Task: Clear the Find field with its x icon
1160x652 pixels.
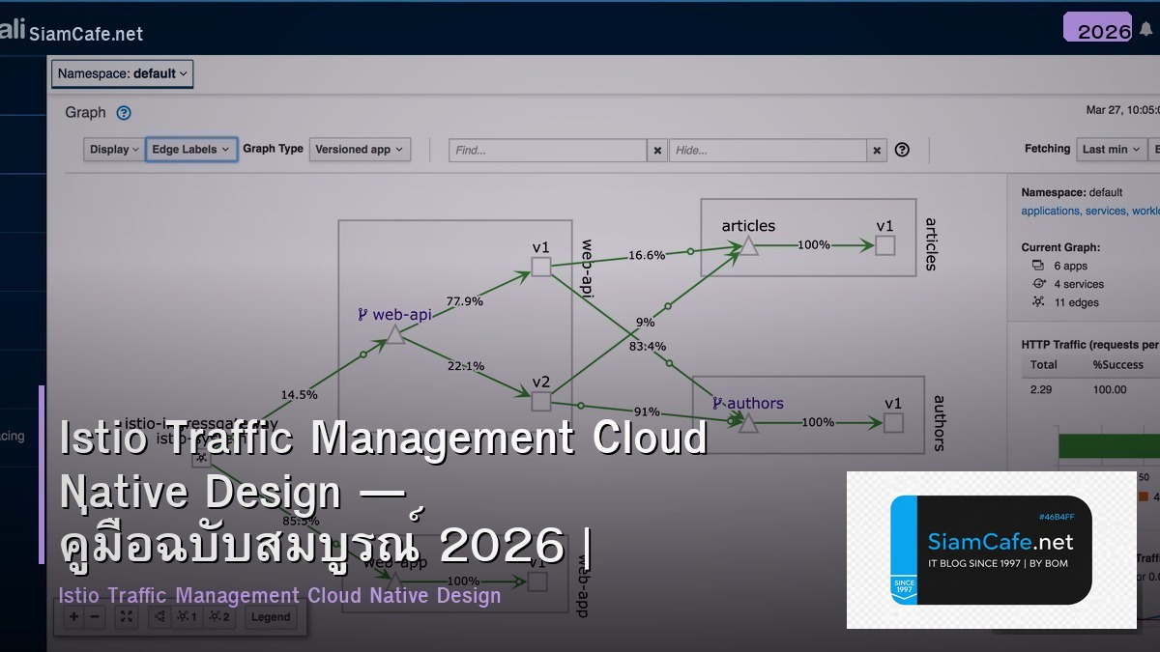Action: tap(656, 151)
